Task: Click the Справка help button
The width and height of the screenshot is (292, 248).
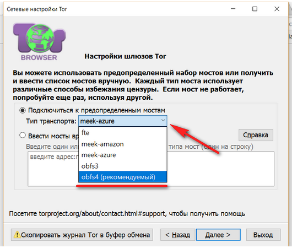Action: (256, 135)
